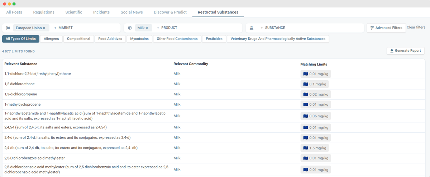Click the sliders icon on Advanced Filters
This screenshot has height=177, width=430.
pyautogui.click(x=372, y=28)
